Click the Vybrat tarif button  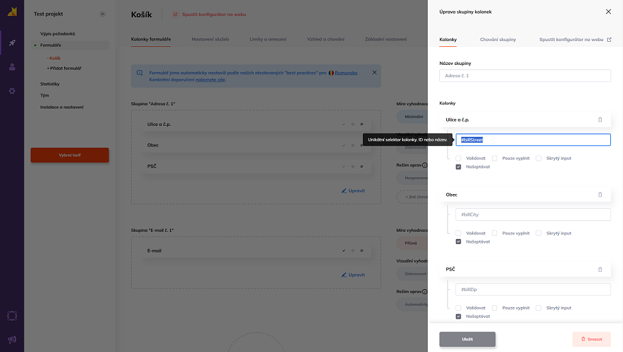pyautogui.click(x=69, y=155)
